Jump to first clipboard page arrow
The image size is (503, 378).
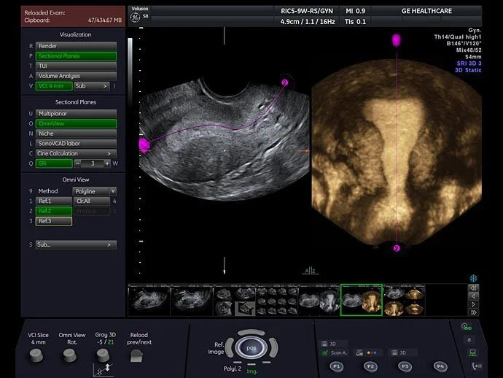pos(474,288)
